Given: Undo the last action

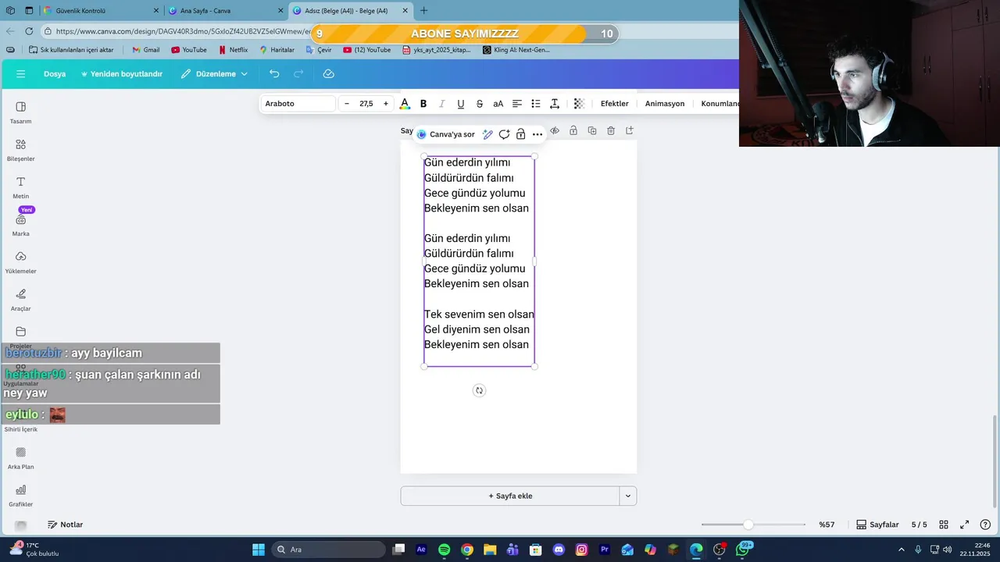Looking at the screenshot, I should coord(274,73).
